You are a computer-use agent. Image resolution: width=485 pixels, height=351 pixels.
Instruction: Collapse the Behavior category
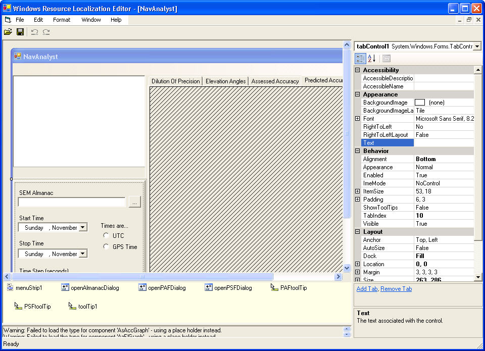(x=358, y=151)
